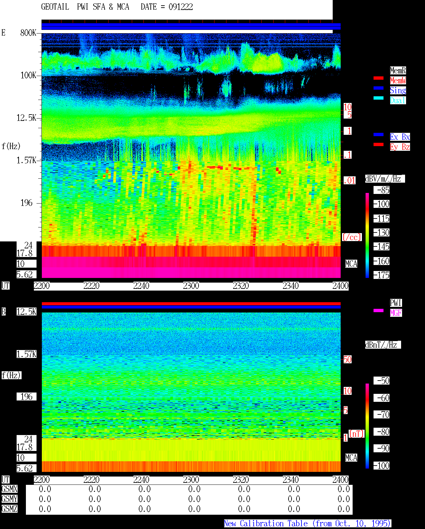Click the [nT] units label
This screenshot has height=529, width=425.
357,434
